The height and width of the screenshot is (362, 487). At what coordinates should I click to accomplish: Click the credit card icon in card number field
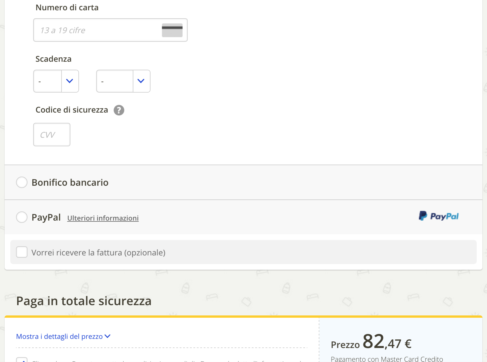click(172, 30)
